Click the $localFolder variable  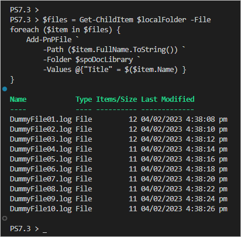click(x=161, y=20)
